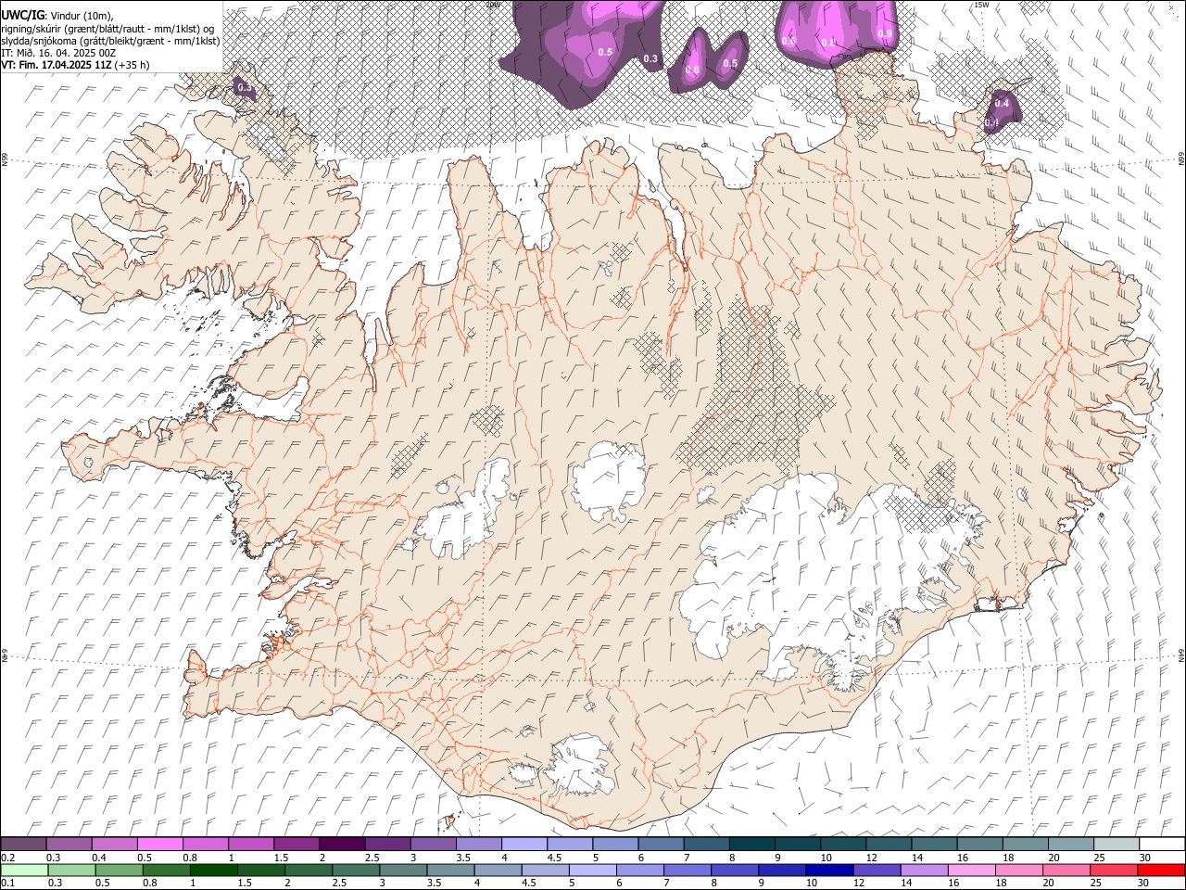Click the first dark mauve swatch on the upper snow scale
Viewport: 1186px width, 890px height.
coord(23,844)
